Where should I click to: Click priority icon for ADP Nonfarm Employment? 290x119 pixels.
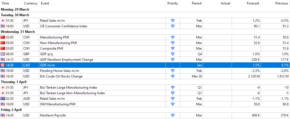173,60
